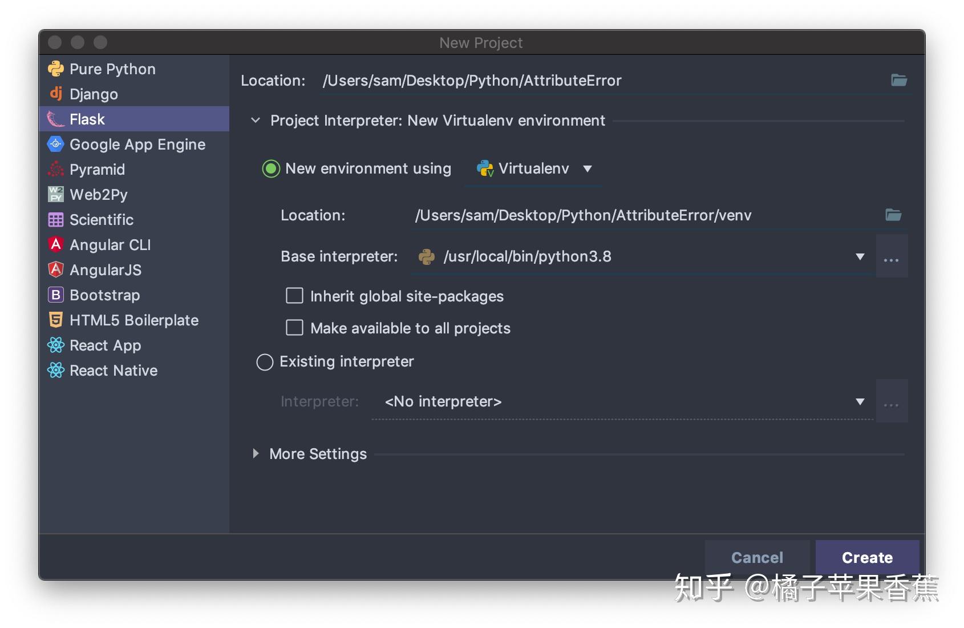Select the Scientific project grid icon
The width and height of the screenshot is (964, 628).
point(56,219)
